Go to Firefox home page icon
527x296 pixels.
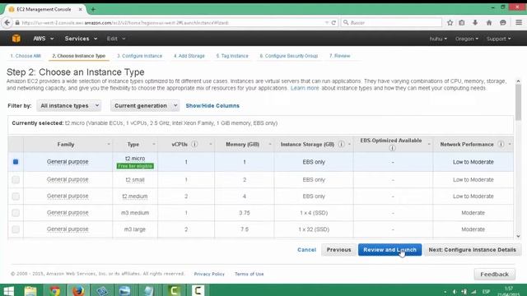click(x=489, y=22)
